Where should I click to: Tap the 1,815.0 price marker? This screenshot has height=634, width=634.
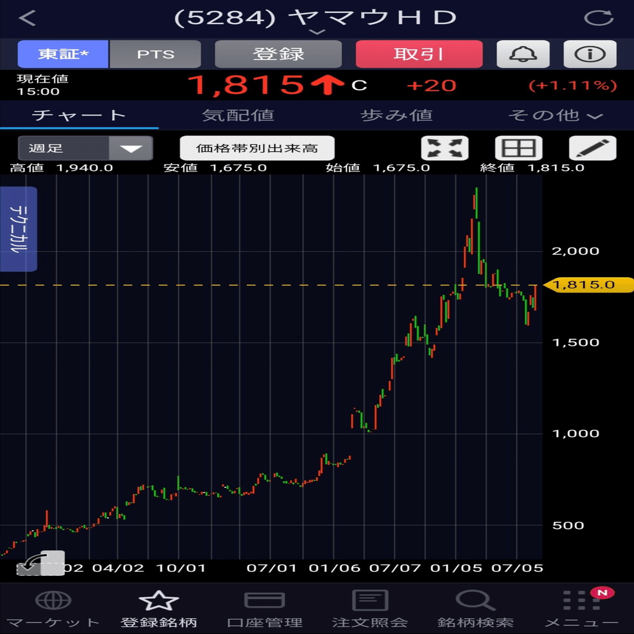[x=588, y=285]
